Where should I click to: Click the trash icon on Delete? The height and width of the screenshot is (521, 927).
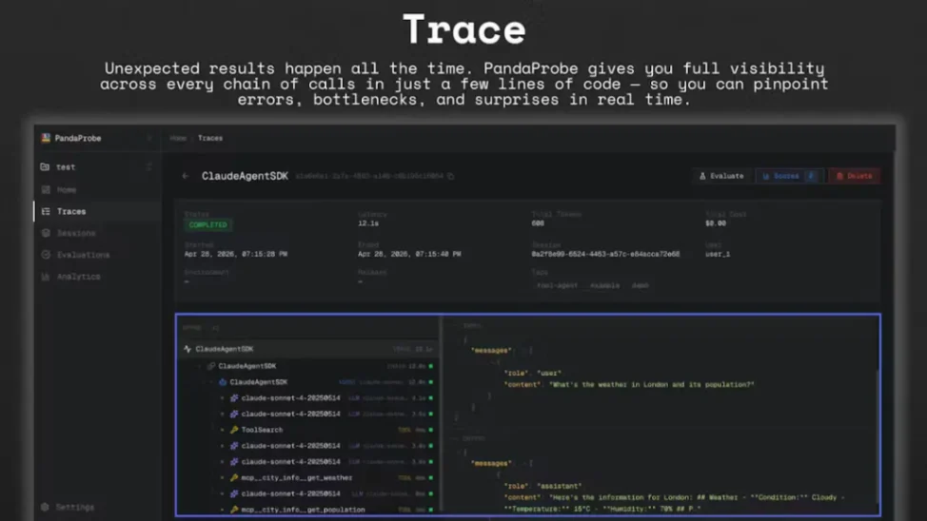point(839,176)
